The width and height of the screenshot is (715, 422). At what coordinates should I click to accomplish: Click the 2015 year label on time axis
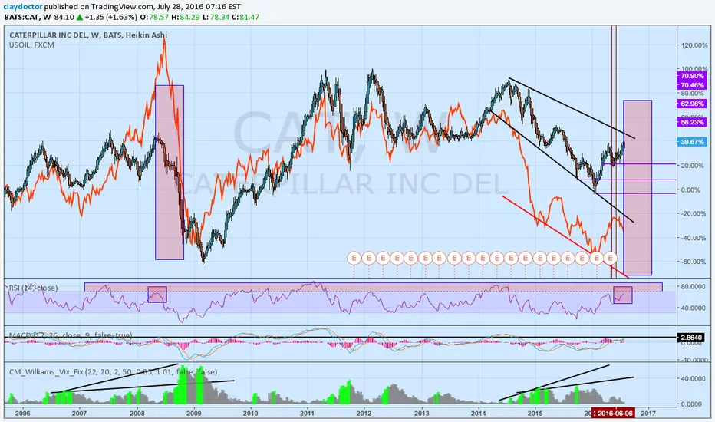pyautogui.click(x=535, y=414)
